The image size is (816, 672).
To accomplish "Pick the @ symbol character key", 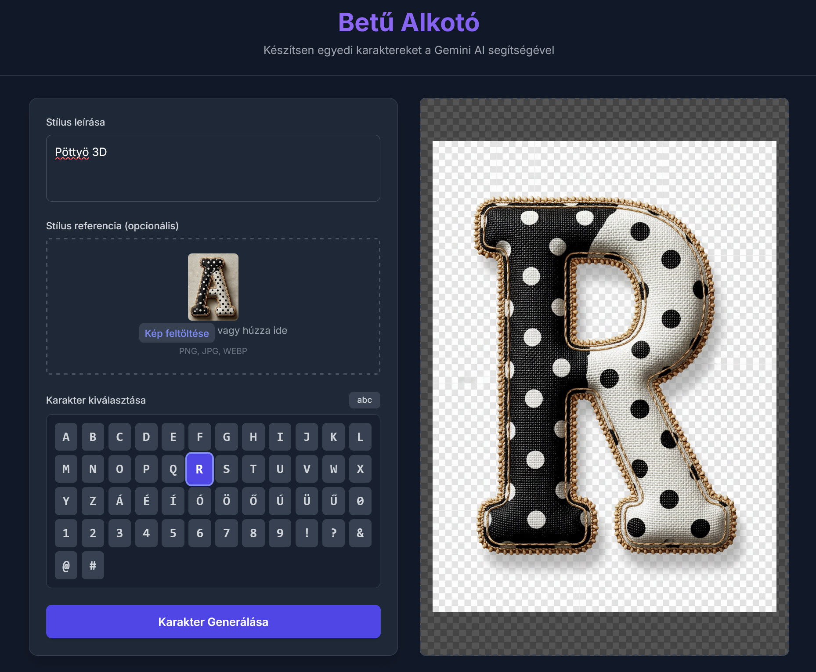I will click(66, 565).
